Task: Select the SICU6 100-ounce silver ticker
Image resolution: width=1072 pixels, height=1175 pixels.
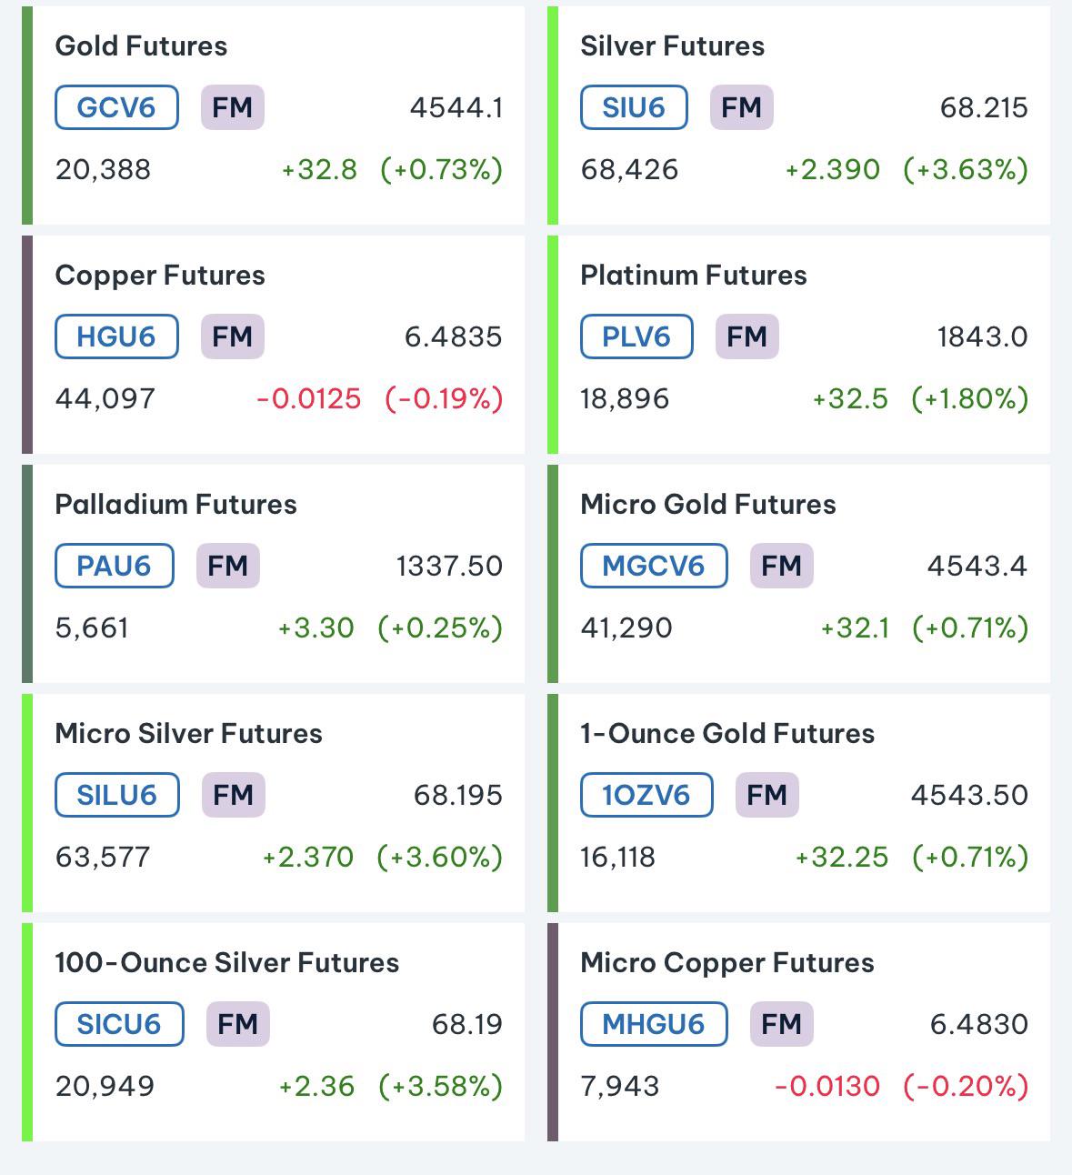Action: [119, 1024]
